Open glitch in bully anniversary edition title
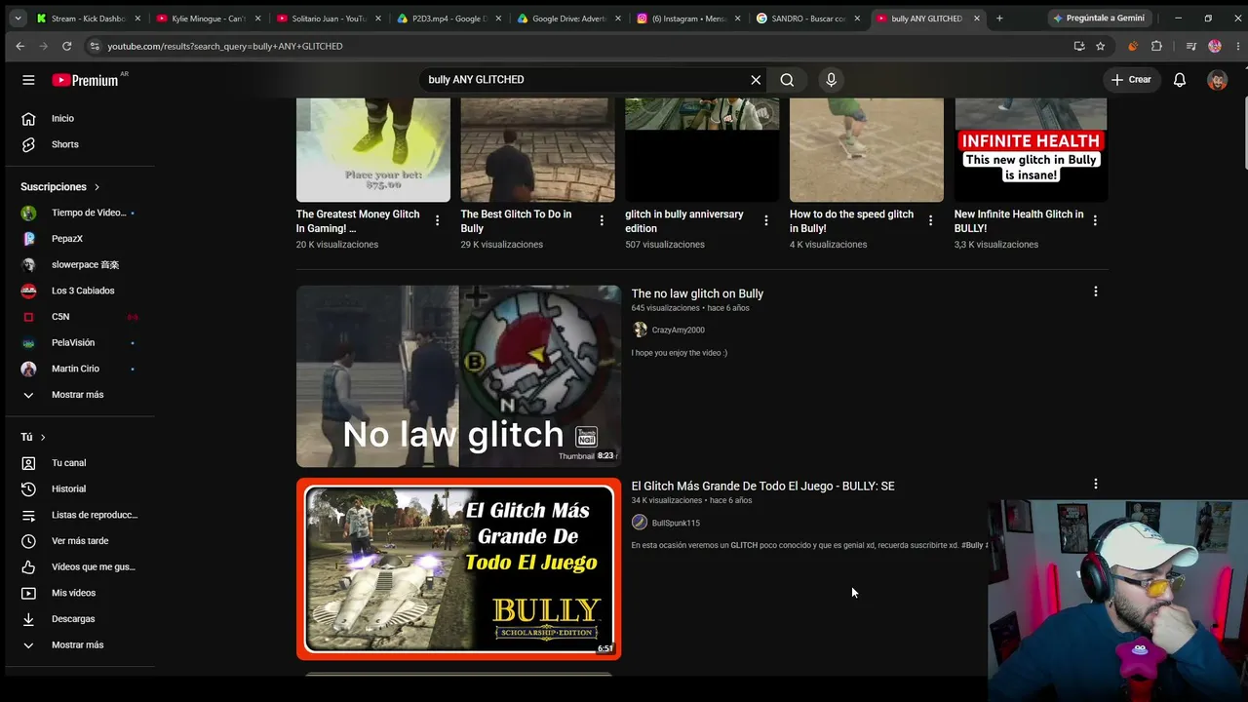The image size is (1248, 702). [x=683, y=221]
